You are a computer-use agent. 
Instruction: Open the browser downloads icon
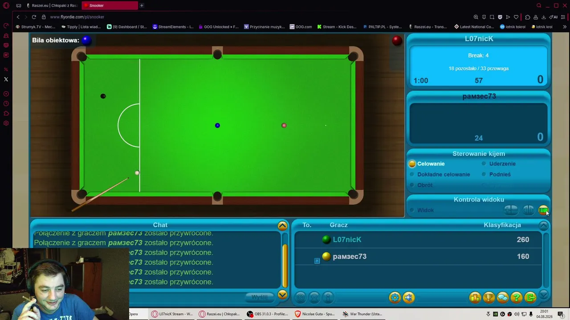point(544,17)
